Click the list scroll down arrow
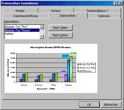Viewport: 124px width, 110px height. point(42,37)
